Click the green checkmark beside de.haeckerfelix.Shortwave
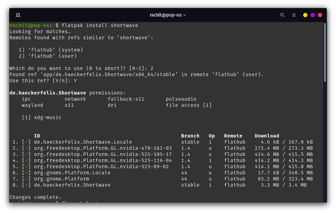 pyautogui.click(x=27, y=185)
